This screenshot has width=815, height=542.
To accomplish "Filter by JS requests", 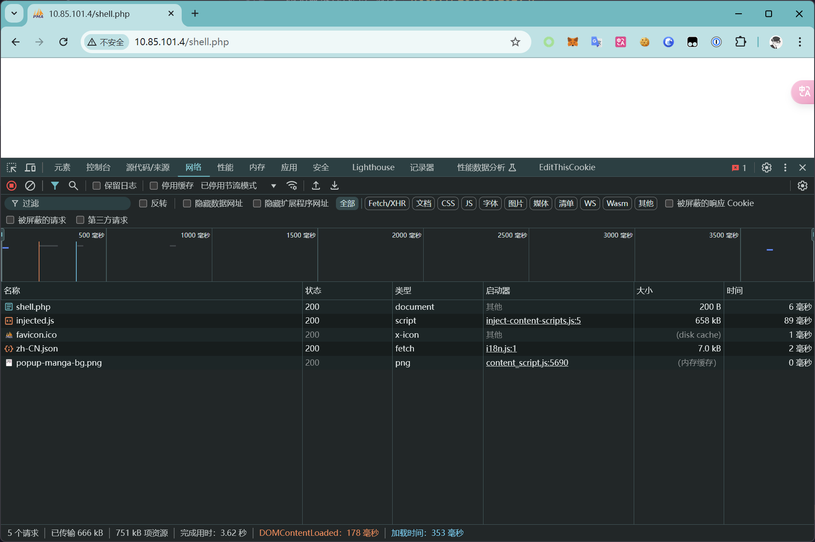I will coord(469,203).
